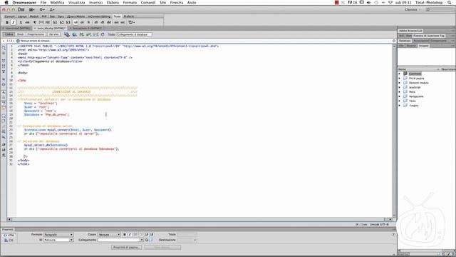Toggle Italic in the Testo insert bar
Screen dimensions: 456x257
(14, 22)
